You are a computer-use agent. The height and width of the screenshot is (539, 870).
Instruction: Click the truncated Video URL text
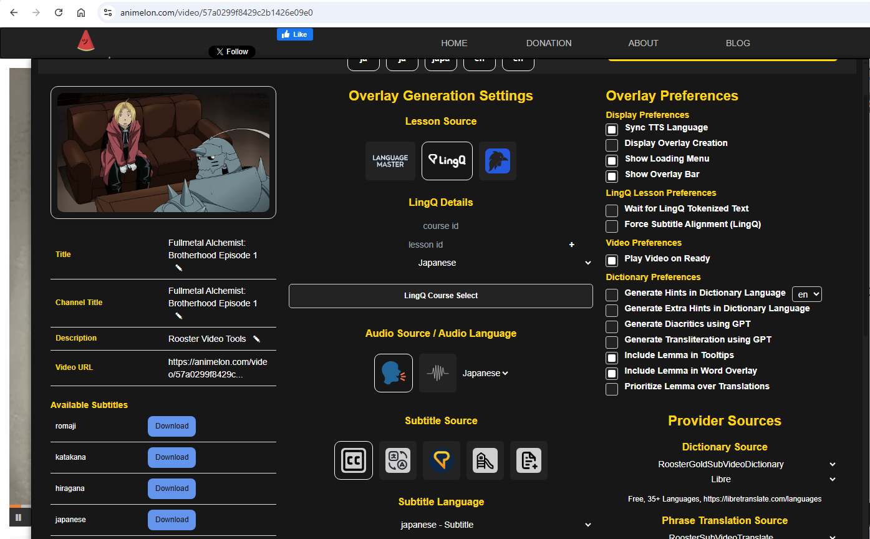(x=218, y=368)
